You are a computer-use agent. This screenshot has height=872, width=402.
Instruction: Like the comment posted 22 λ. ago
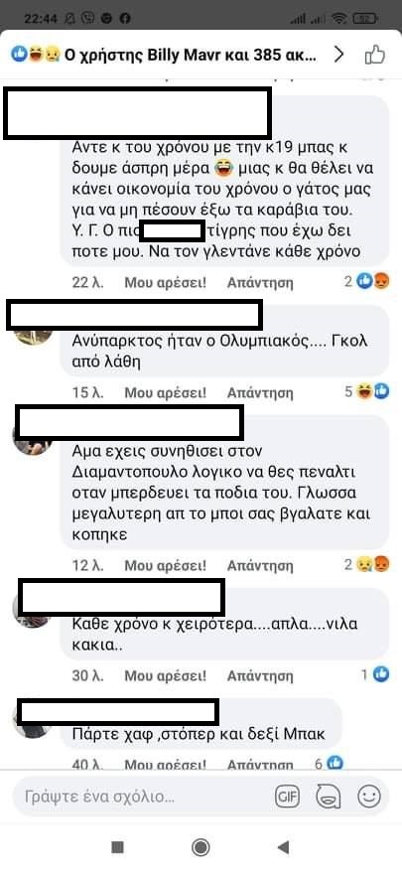click(x=165, y=282)
